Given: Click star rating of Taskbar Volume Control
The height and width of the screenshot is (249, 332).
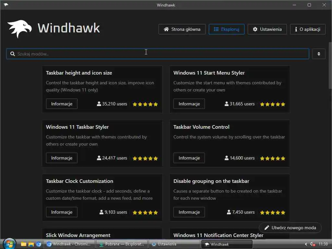Looking at the screenshot, I should click(x=273, y=158).
